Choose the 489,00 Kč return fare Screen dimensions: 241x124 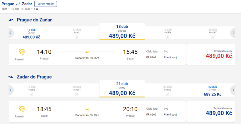click(219, 113)
